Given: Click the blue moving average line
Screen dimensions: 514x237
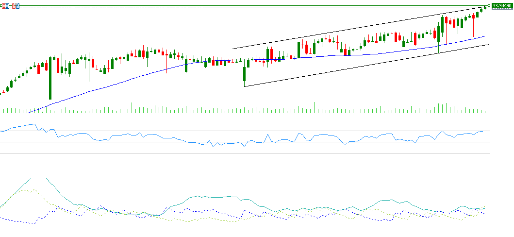Looking at the screenshot, I should coord(146,73).
